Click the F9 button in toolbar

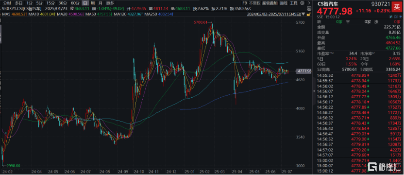tap(245, 3)
